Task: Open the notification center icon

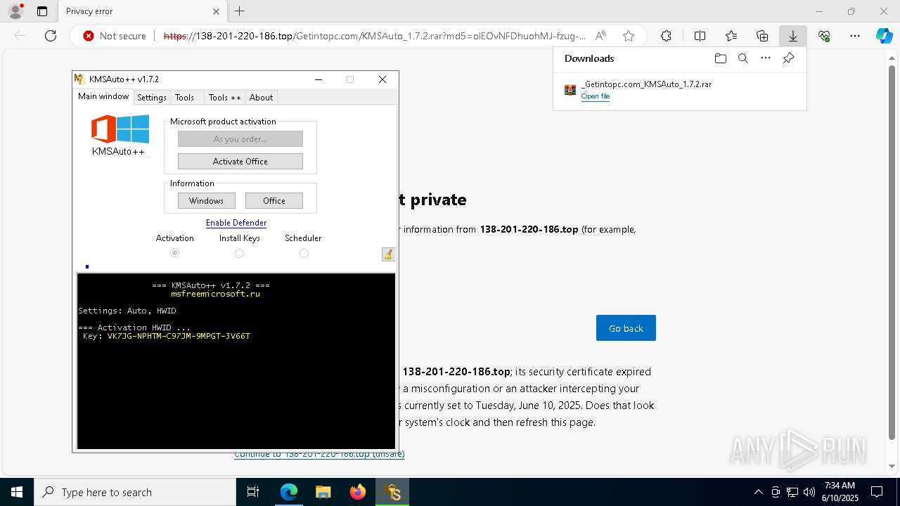Action: pos(877,492)
